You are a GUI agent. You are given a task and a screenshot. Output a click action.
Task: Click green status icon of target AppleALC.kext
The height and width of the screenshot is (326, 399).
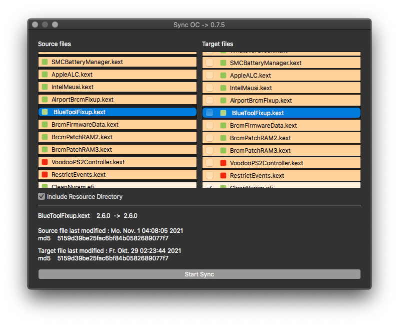(223, 75)
